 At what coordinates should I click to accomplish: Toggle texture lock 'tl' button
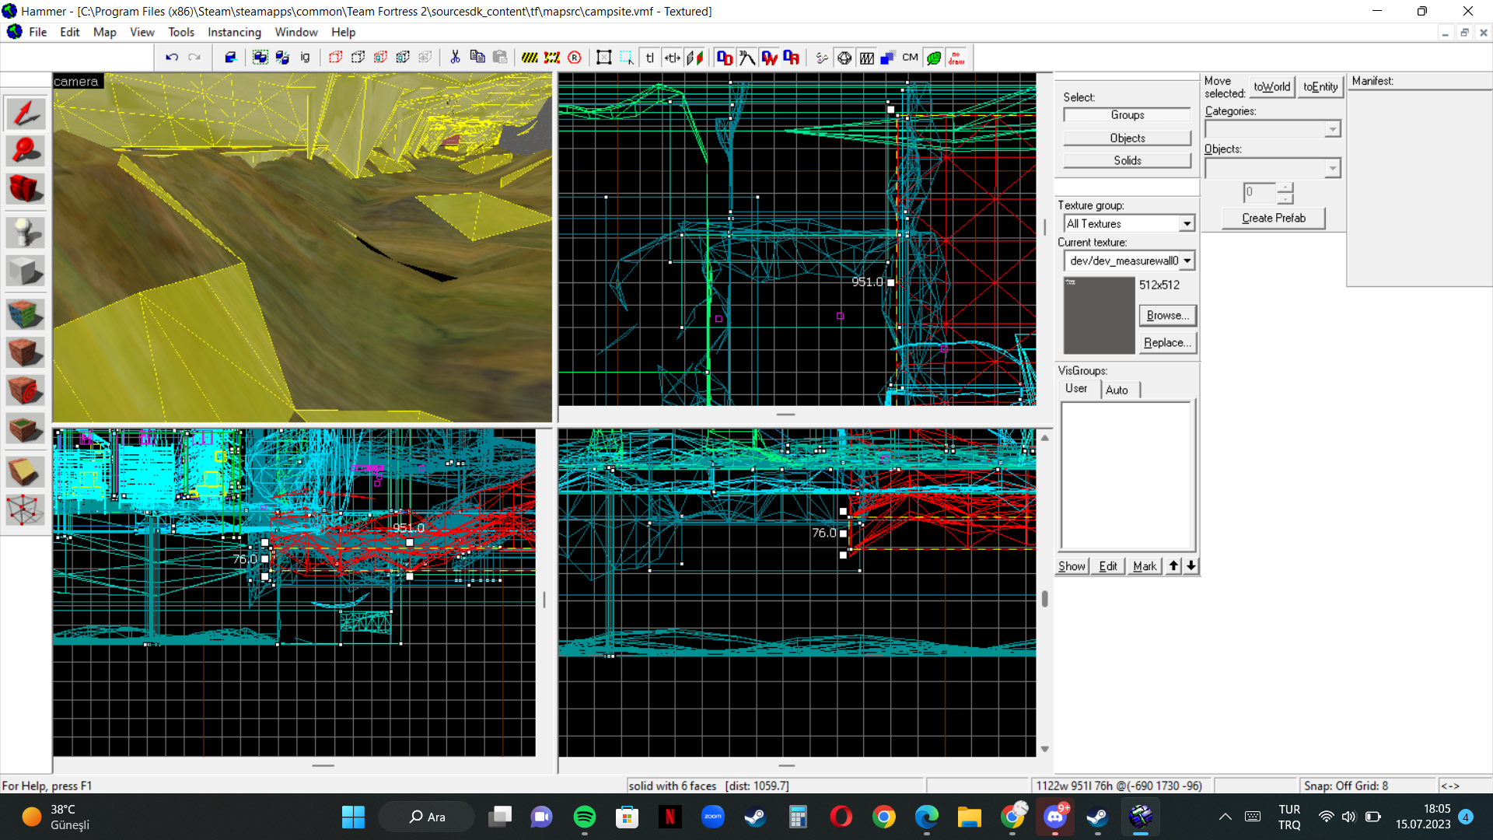(x=650, y=58)
